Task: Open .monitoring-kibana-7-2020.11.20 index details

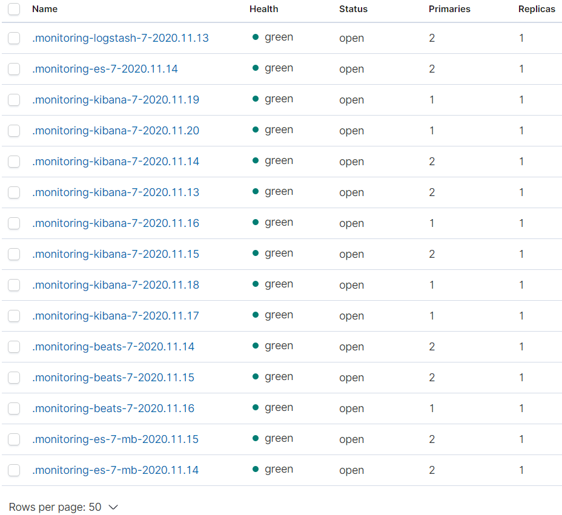Action: pos(116,130)
